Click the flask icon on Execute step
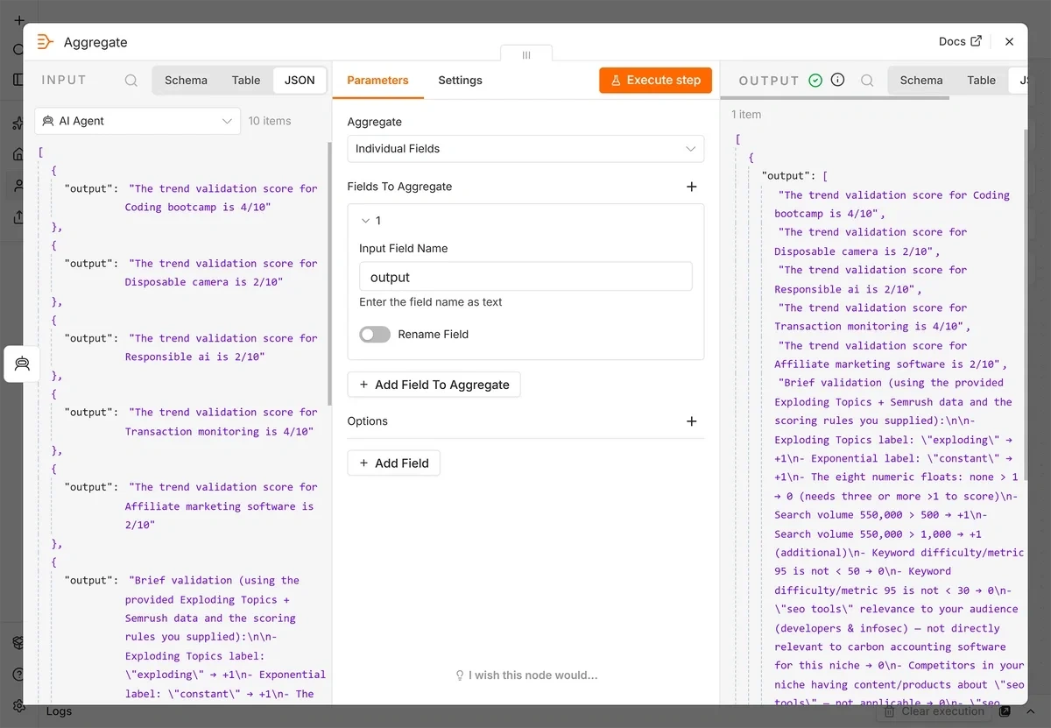Screen dimensions: 1051x728 617,81
